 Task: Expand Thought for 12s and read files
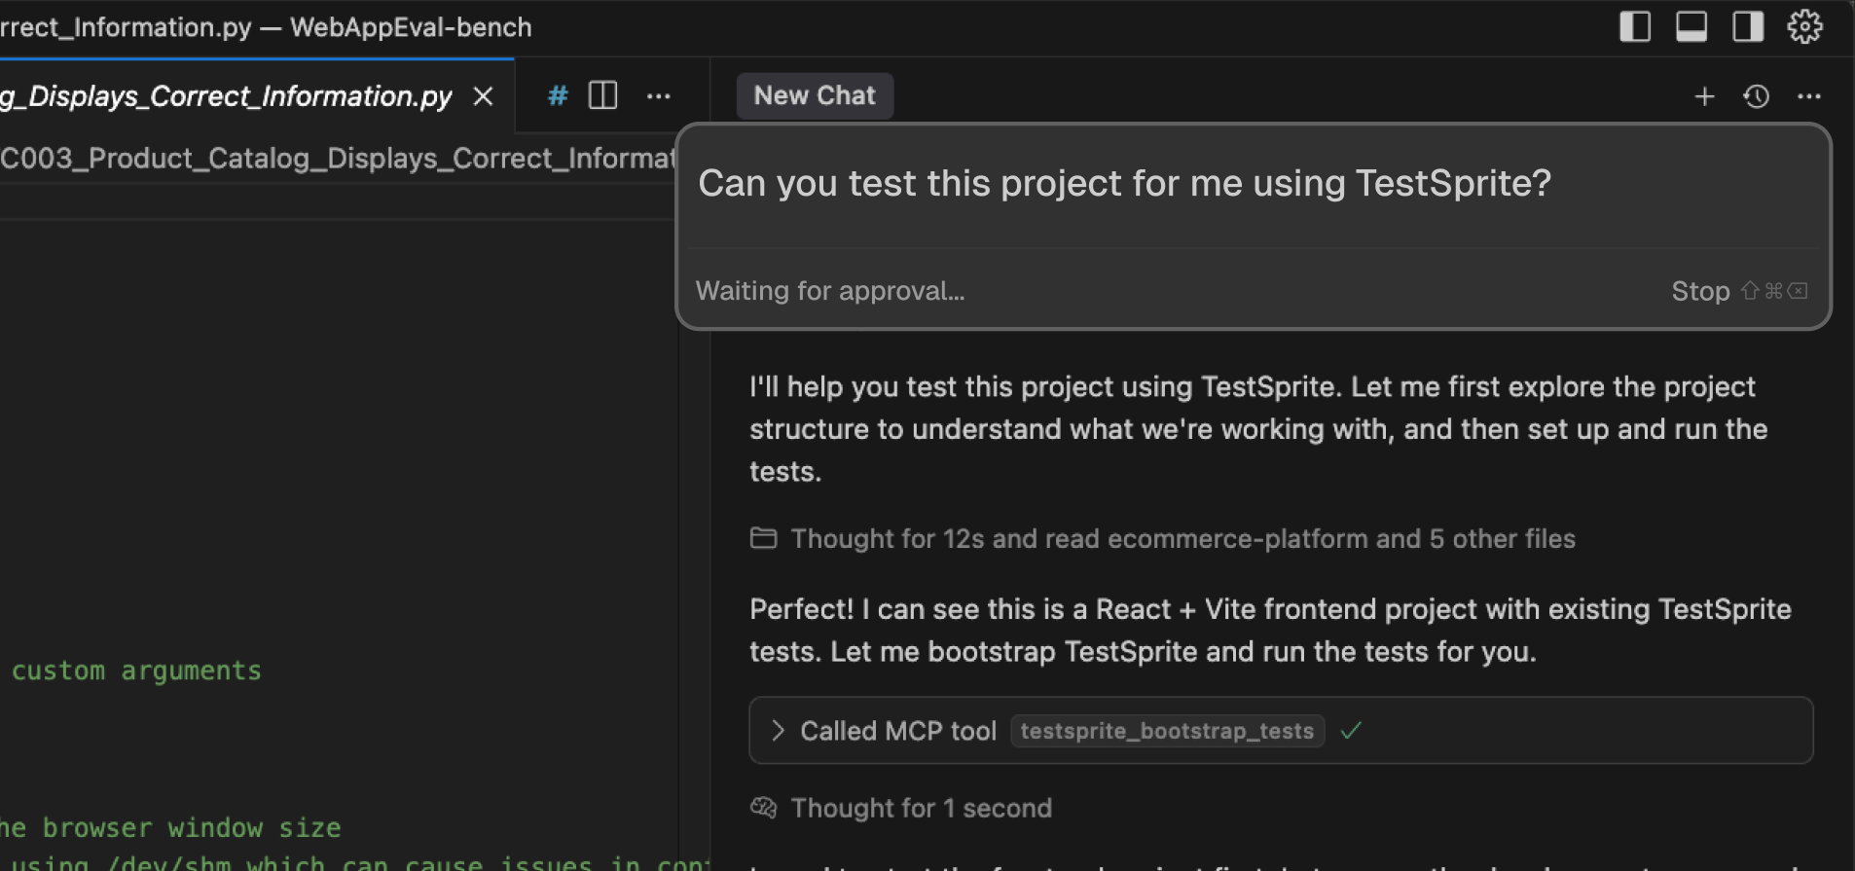(x=1182, y=538)
